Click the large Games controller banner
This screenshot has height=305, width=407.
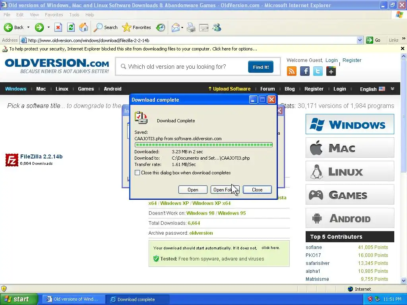(x=350, y=195)
